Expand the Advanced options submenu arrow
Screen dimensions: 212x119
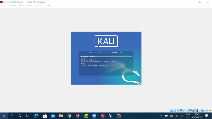point(130,60)
